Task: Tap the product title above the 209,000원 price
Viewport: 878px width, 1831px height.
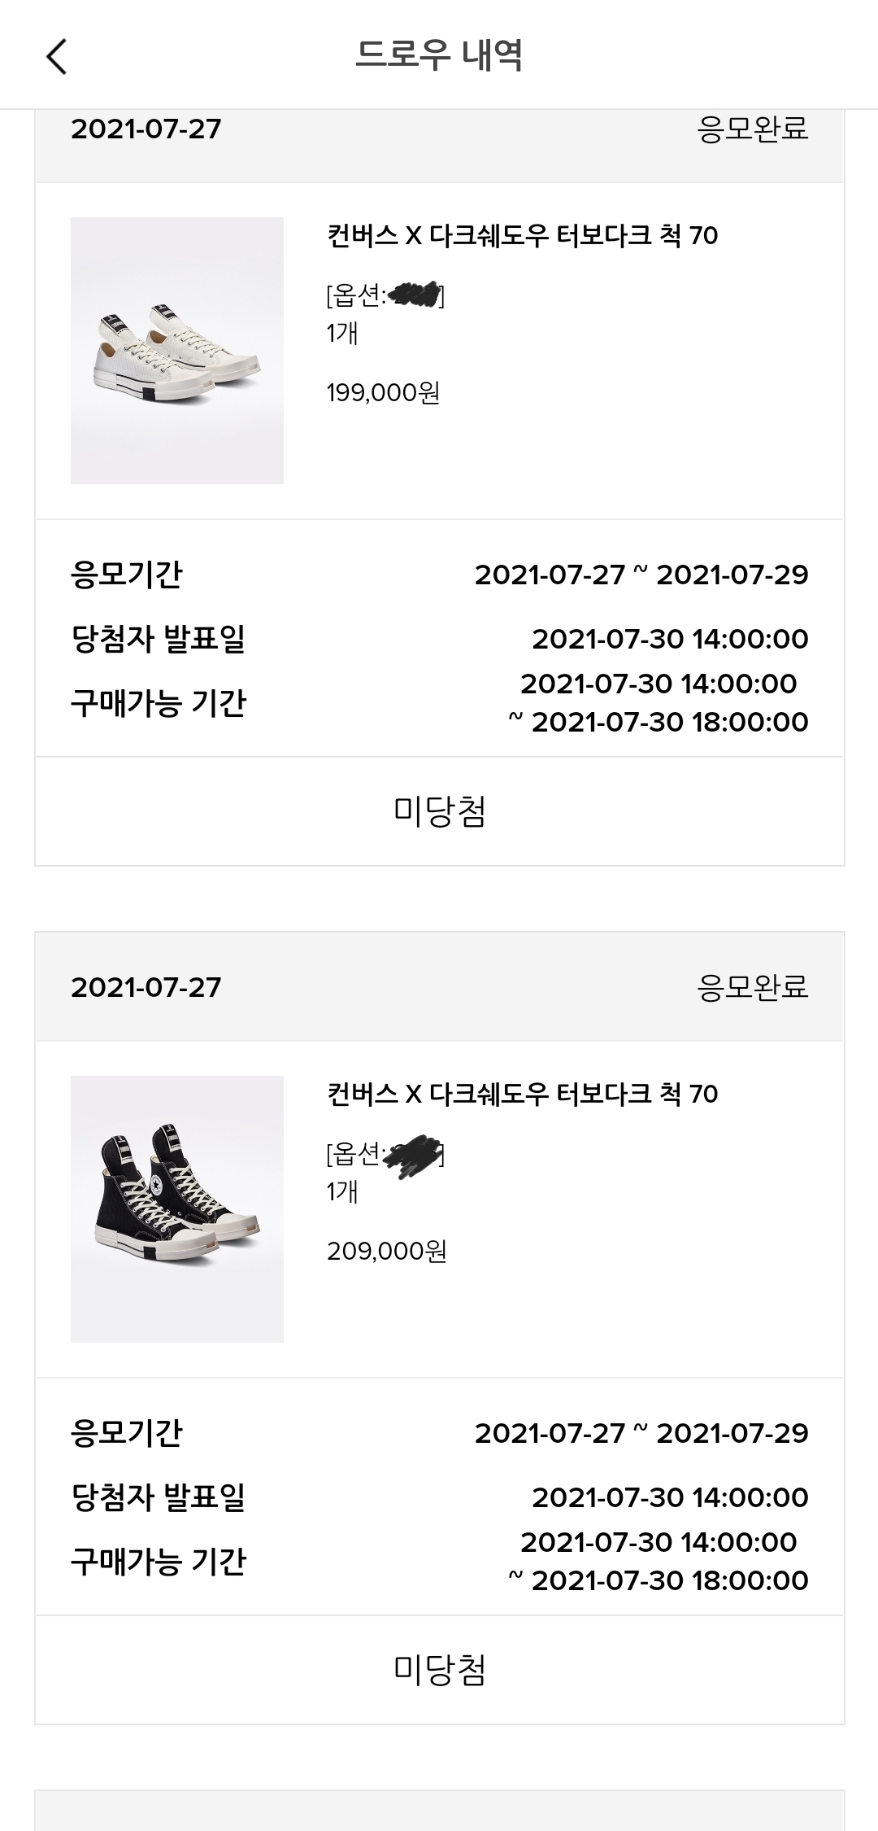Action: pyautogui.click(x=522, y=1094)
